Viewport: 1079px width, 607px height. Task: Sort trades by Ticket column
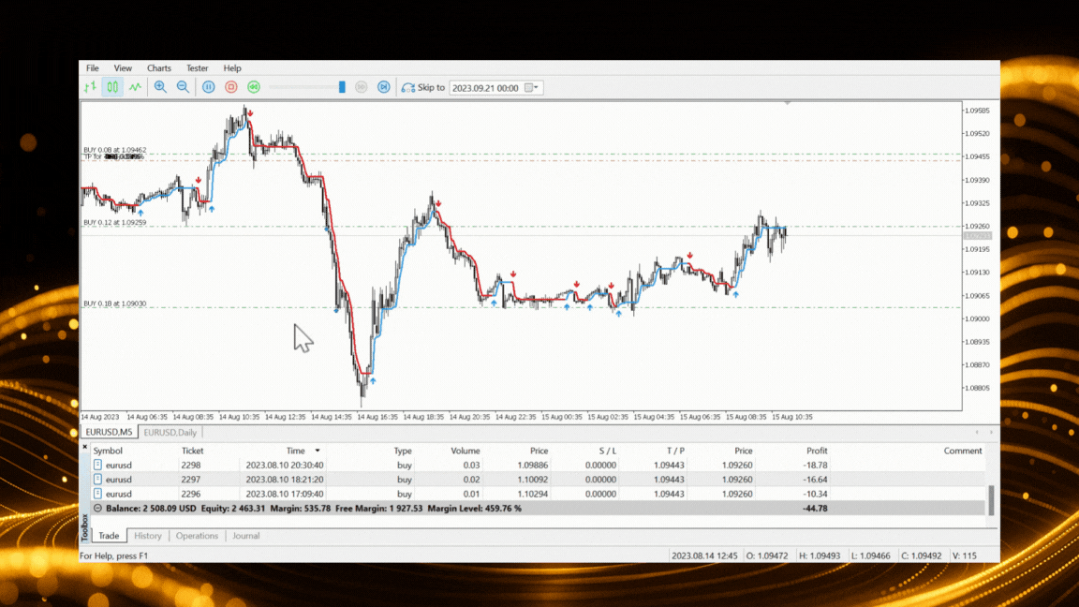192,451
